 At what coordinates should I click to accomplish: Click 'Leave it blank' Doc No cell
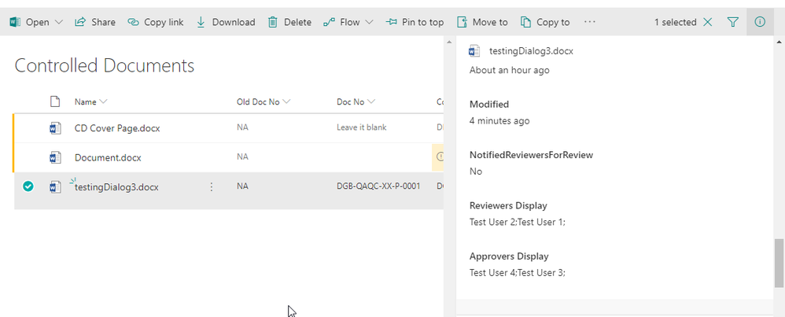tap(362, 127)
